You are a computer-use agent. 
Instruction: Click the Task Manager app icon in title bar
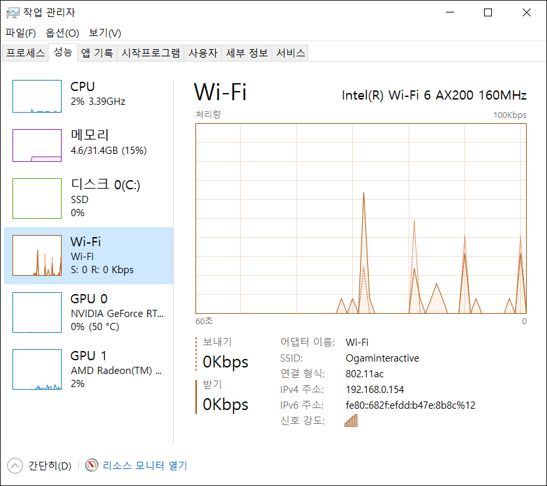coord(12,12)
